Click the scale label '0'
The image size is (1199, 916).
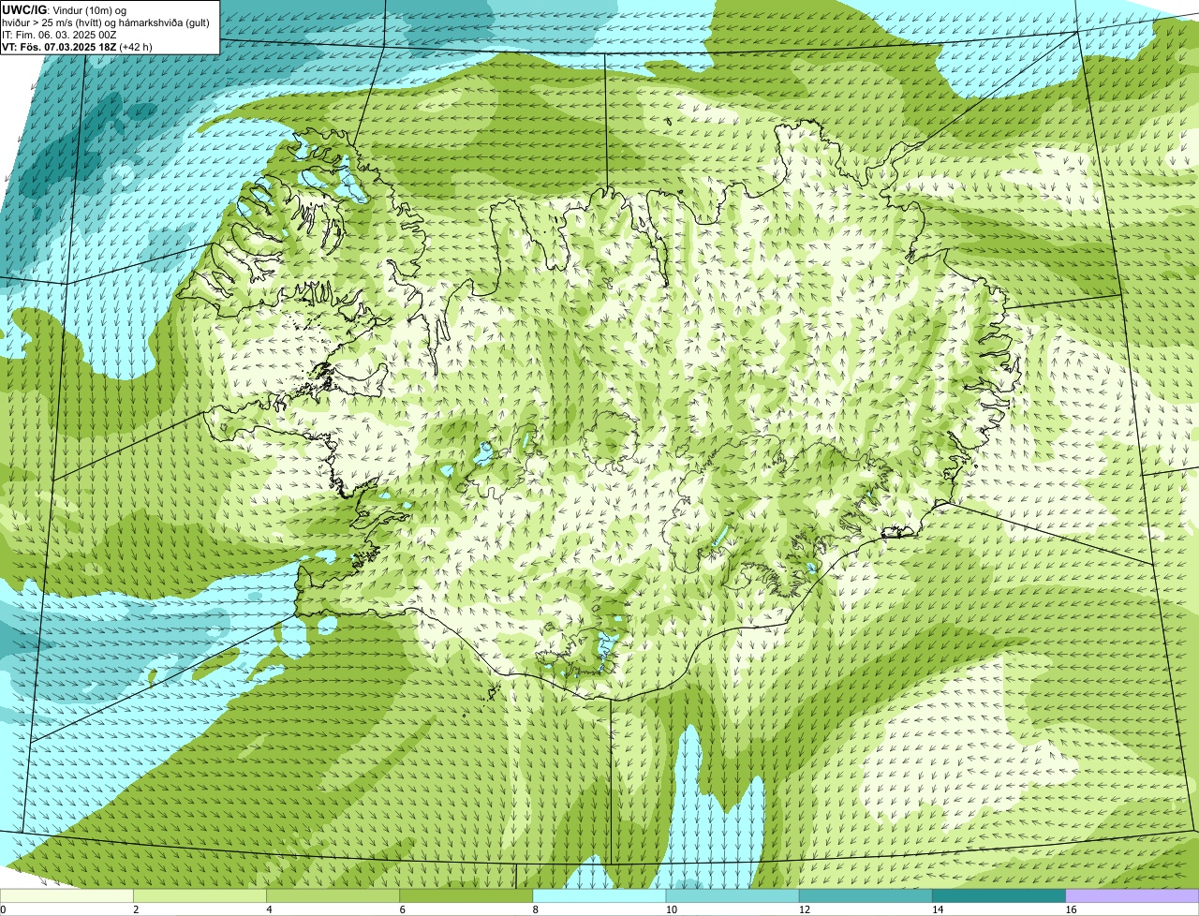point(3,909)
